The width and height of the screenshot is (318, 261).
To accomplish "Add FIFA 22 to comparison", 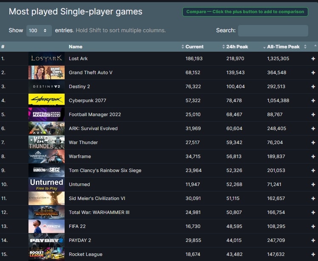I will click(313, 226).
